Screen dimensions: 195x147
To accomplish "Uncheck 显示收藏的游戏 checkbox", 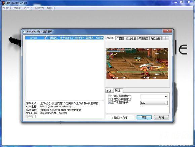I will click(109, 102).
